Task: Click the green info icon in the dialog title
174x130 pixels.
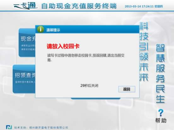Action: click(40, 29)
